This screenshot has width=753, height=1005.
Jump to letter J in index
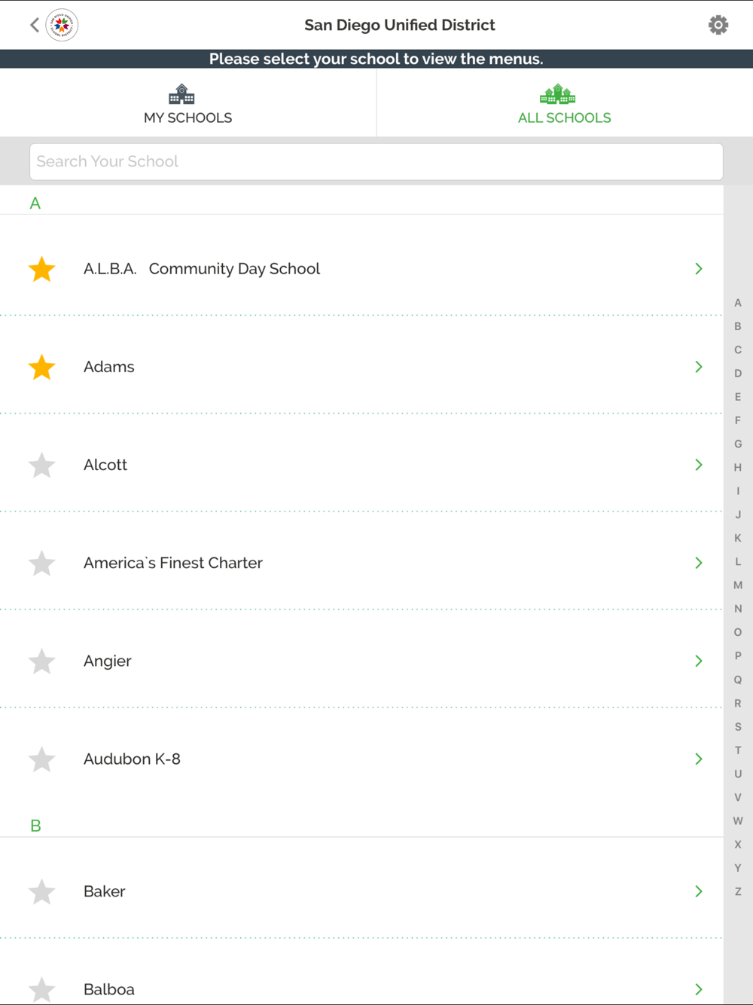tap(738, 515)
